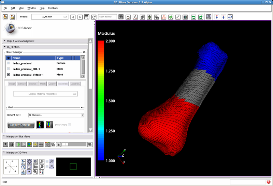Image resolution: width=273 pixels, height=186 pixels.
Task: Click the color legend icon beside Display Options
Action: 40,125
